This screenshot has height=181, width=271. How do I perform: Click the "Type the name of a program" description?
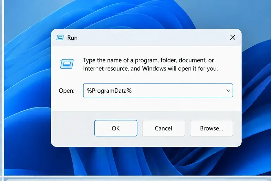150,64
